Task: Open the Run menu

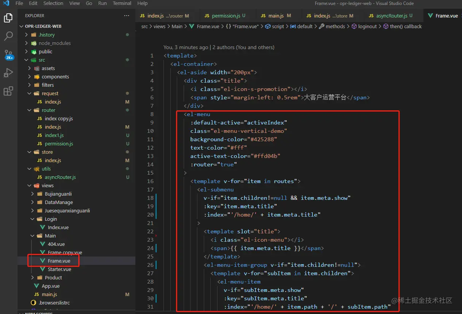Action: (x=102, y=3)
